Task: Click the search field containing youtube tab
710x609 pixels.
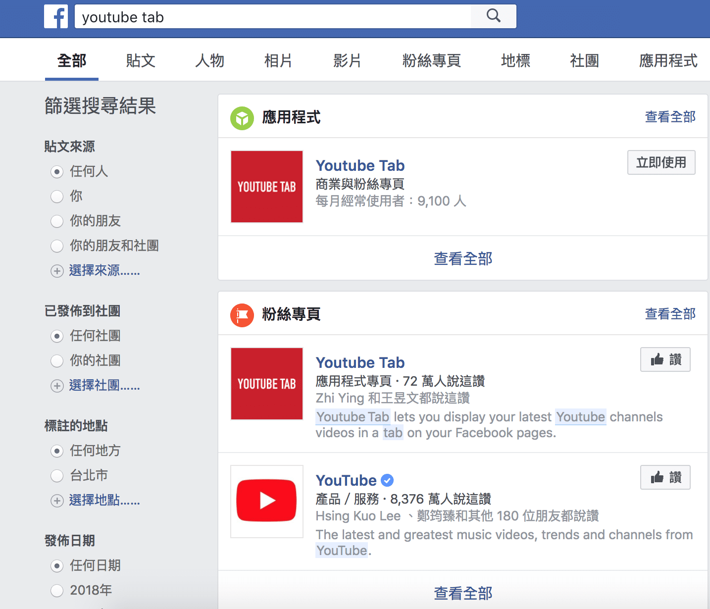Action: coord(273,16)
